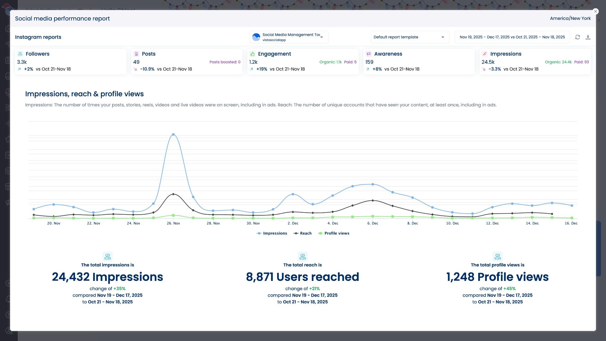Open the Social Media Management Tool profile selector
The image size is (606, 341).
(289, 37)
